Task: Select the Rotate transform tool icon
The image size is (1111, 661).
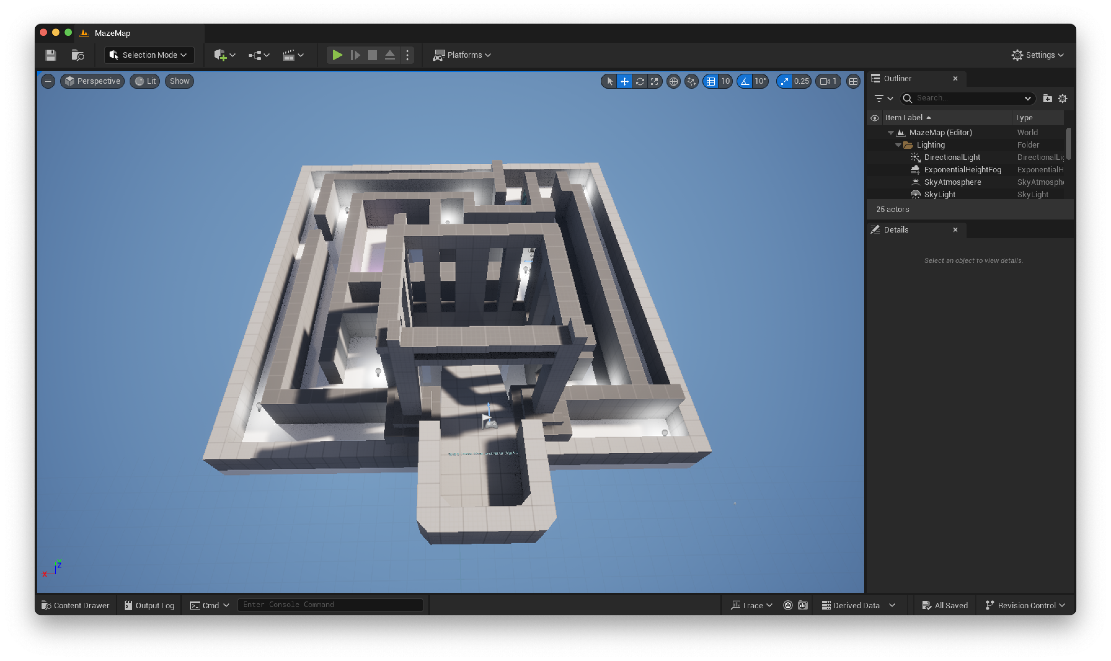Action: click(640, 81)
